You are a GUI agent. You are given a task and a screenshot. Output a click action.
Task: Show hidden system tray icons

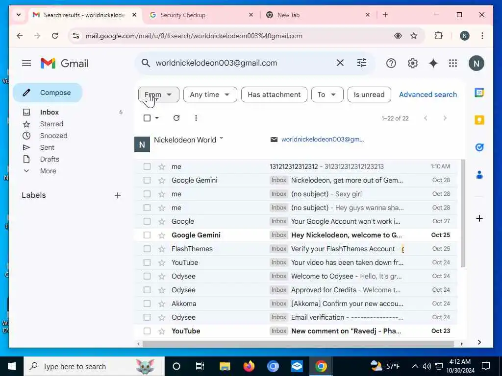point(415,366)
